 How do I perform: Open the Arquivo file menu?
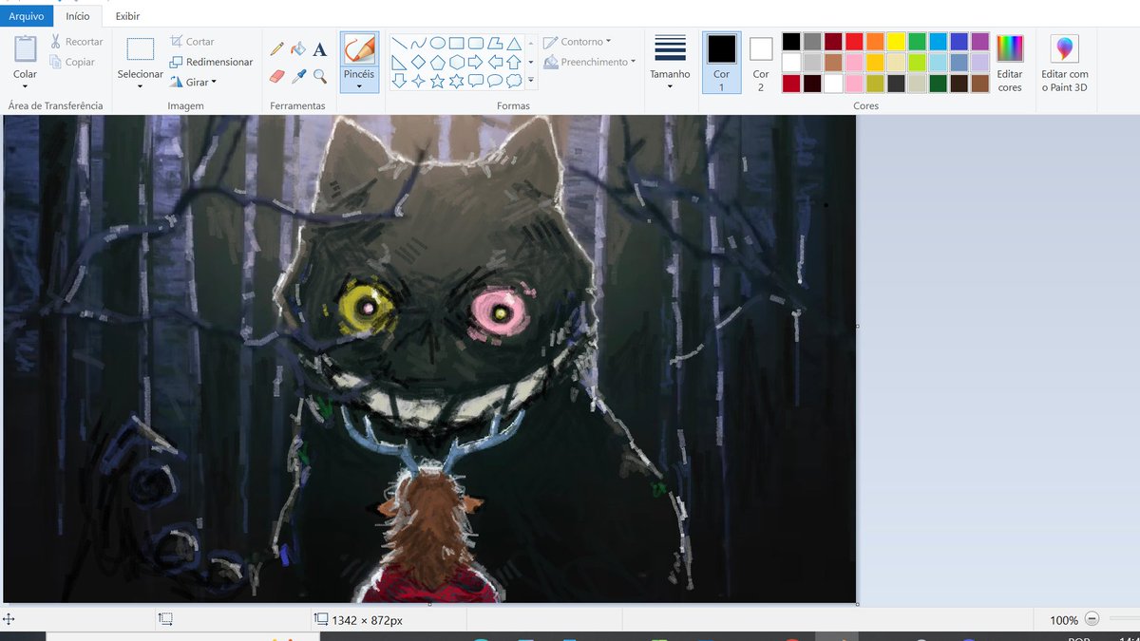pos(27,16)
